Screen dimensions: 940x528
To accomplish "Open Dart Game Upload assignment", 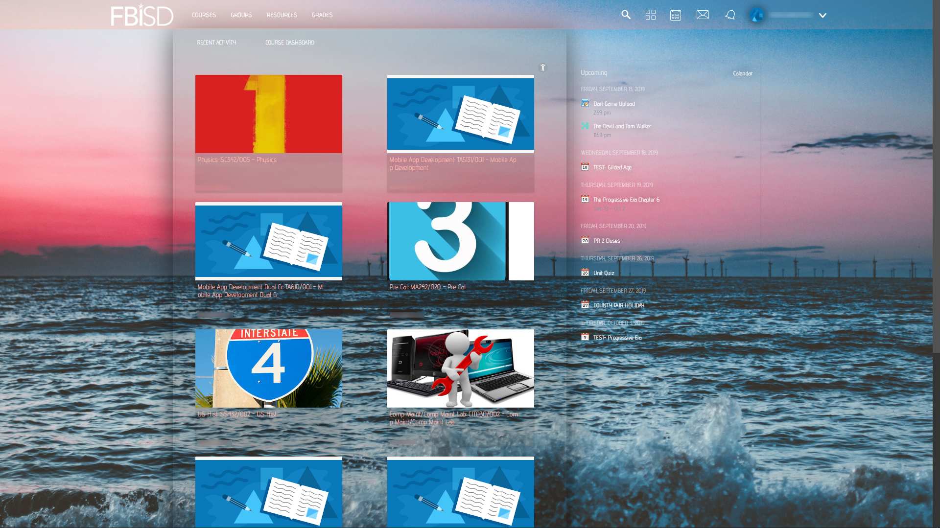I will pos(614,104).
